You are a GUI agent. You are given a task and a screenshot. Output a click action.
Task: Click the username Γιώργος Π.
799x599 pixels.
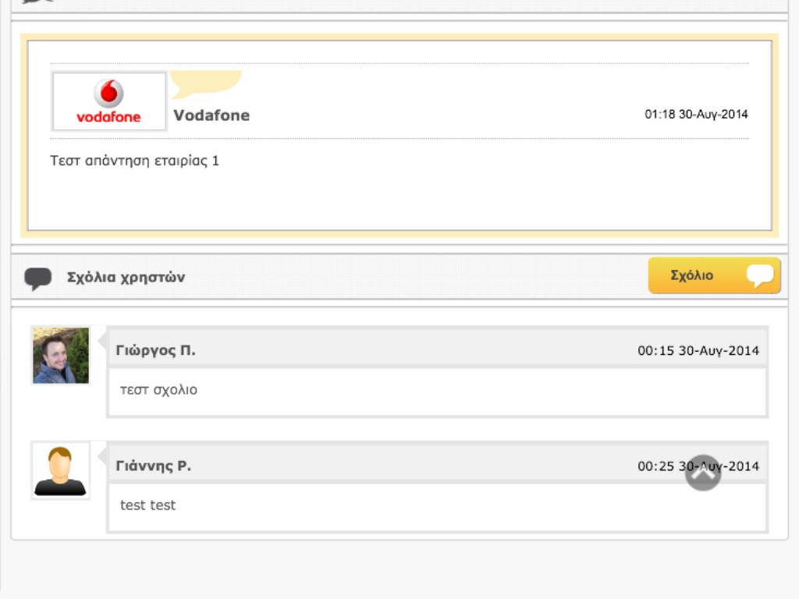155,350
